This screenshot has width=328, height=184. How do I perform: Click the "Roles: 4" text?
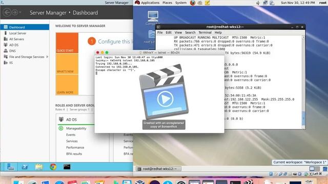coord(60,109)
